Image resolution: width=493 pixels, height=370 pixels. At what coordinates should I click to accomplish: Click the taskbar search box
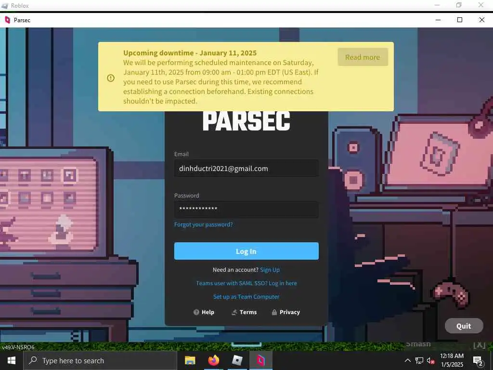pyautogui.click(x=100, y=360)
